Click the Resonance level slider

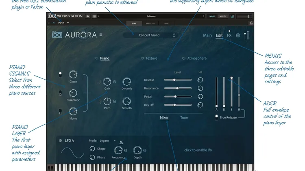point(178,88)
